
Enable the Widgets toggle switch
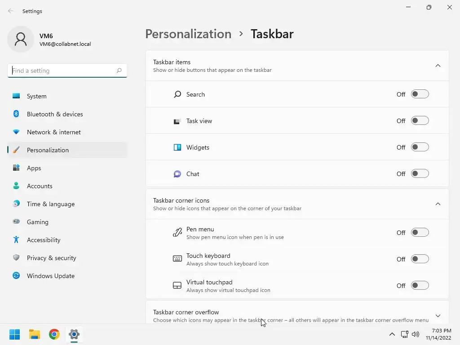pyautogui.click(x=420, y=147)
